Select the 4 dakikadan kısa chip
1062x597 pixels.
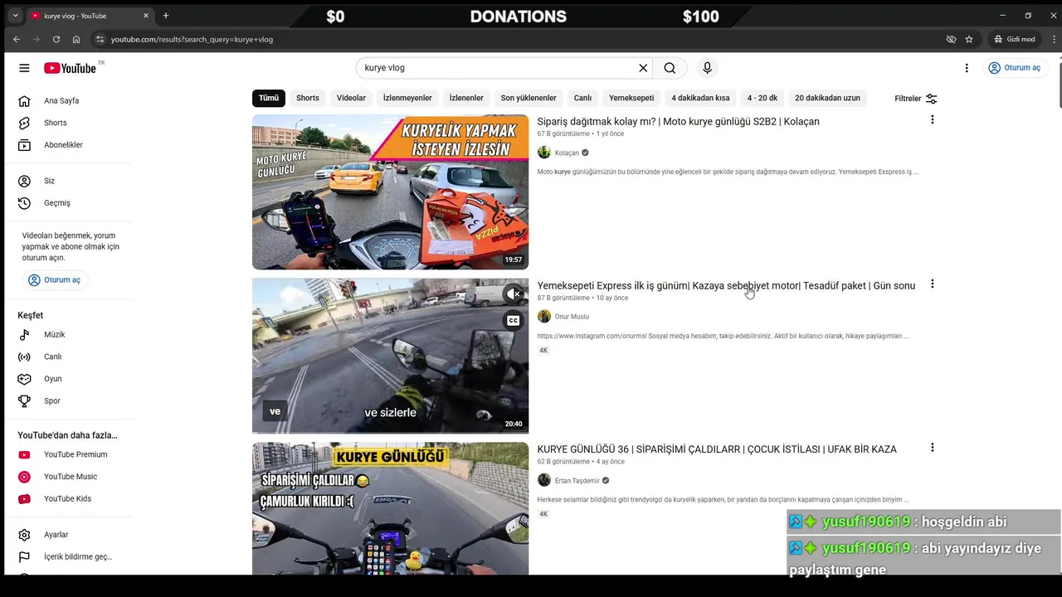pos(700,98)
